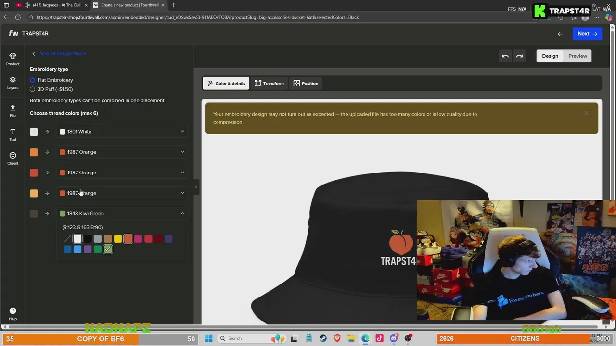The height and width of the screenshot is (346, 616).
Task: Switch to Create a new product Fourthwall tab
Action: coord(129,5)
